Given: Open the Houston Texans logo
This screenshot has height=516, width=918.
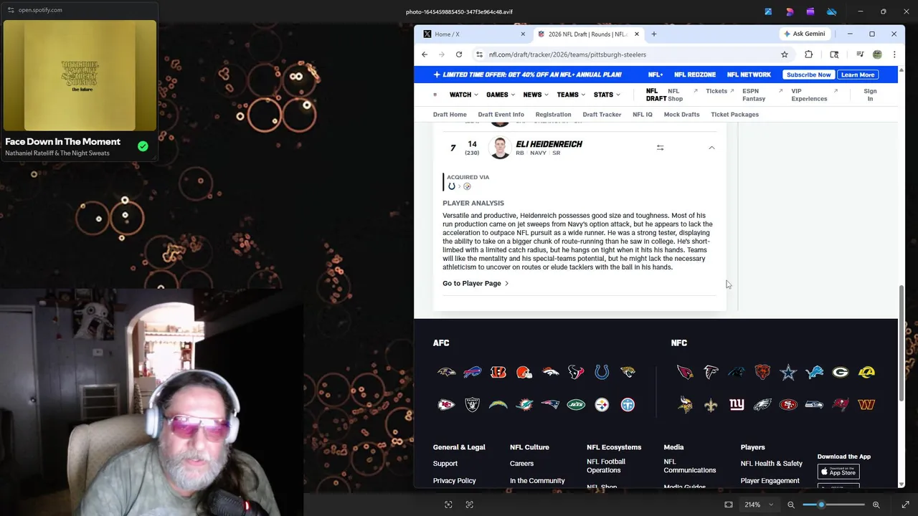Looking at the screenshot, I should pyautogui.click(x=576, y=372).
